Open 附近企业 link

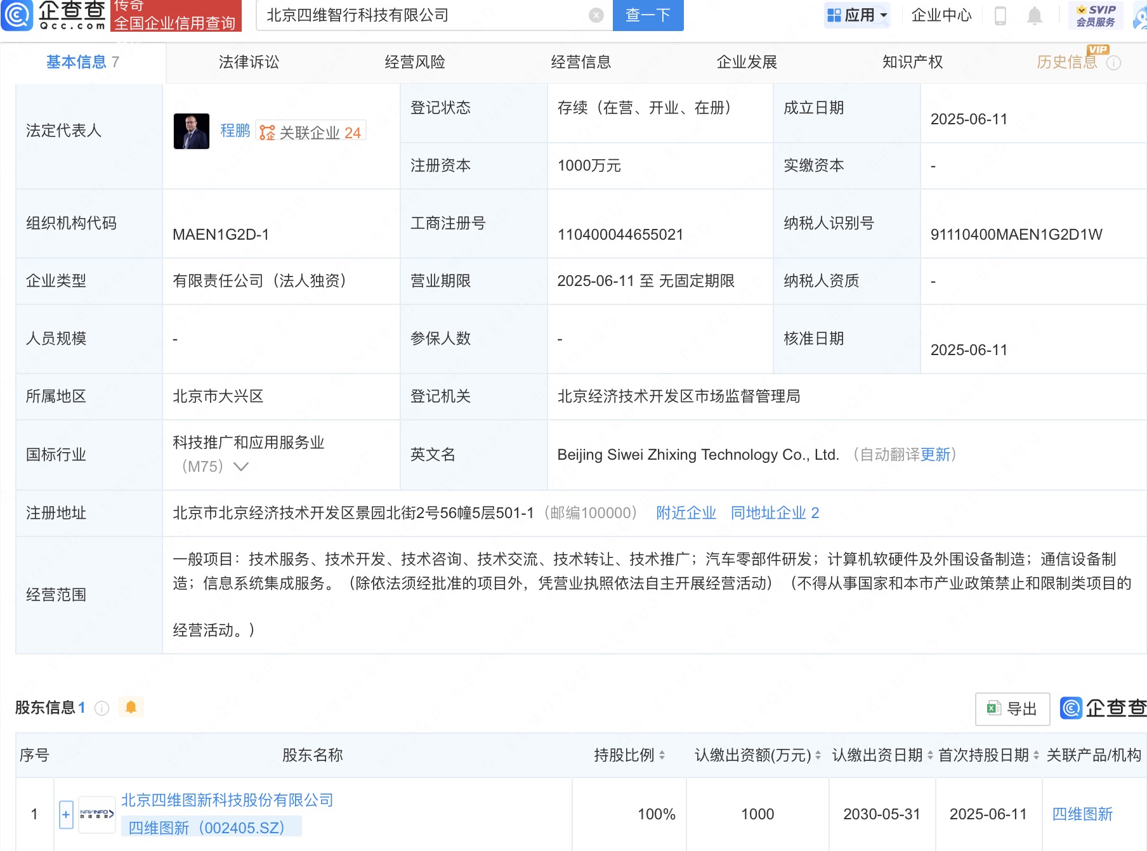pos(686,513)
